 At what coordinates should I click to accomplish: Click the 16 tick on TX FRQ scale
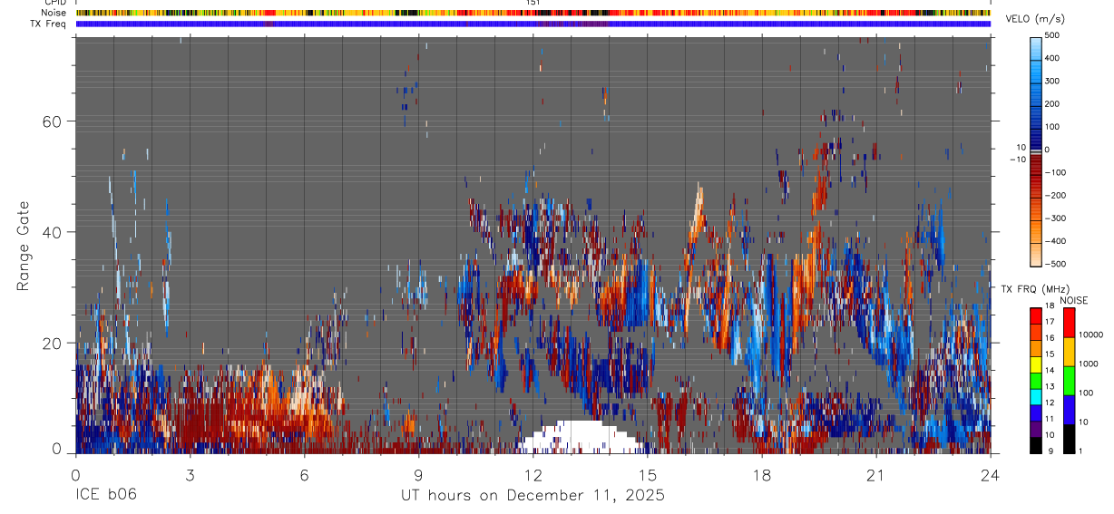(1050, 338)
